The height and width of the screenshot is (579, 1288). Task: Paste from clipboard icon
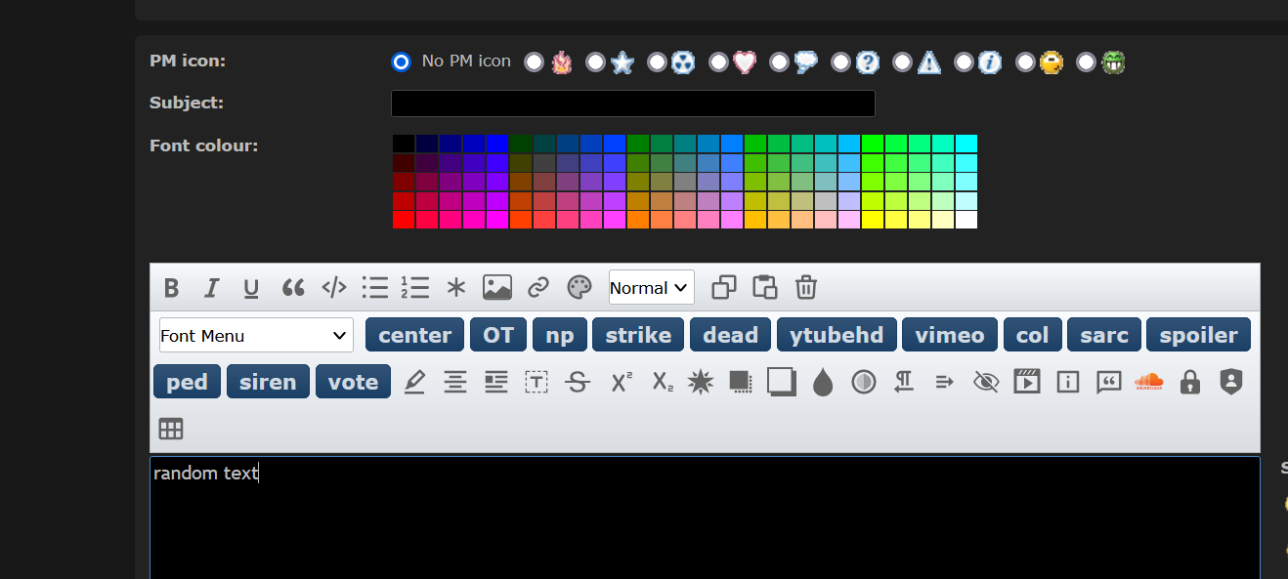(764, 287)
